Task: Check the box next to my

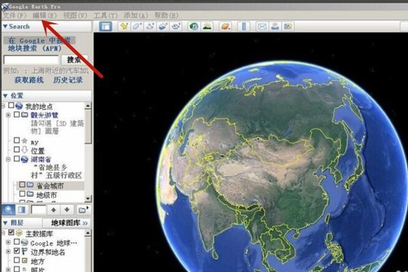Action: tap(17, 141)
